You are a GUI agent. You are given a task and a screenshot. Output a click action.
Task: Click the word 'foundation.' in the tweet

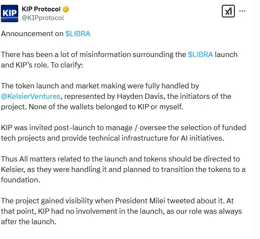coord(20,180)
